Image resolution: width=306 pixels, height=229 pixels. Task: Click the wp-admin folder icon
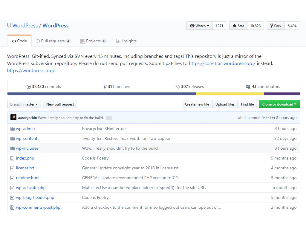[x=13, y=129]
